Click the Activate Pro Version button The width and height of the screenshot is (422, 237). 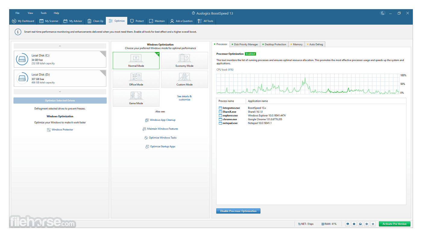394,224
